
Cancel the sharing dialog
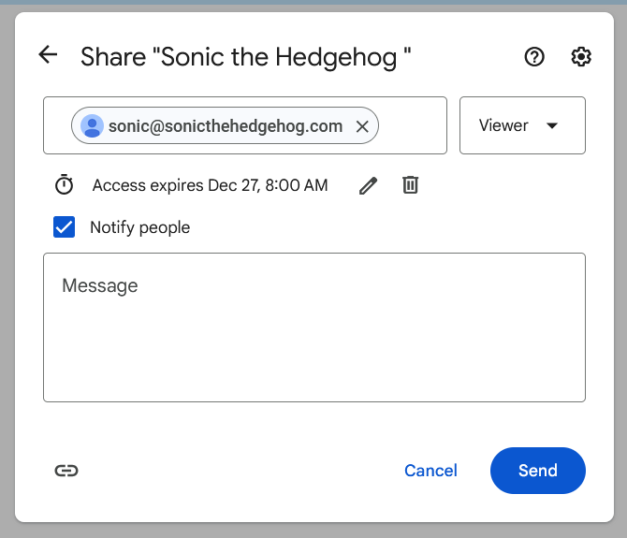point(430,471)
